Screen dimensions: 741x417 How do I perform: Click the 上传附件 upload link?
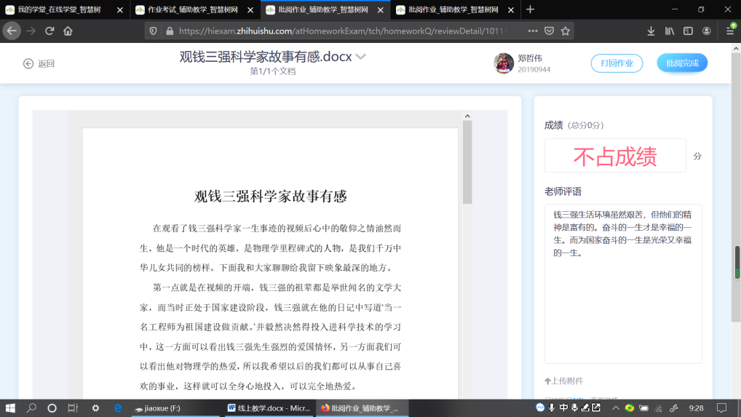563,381
